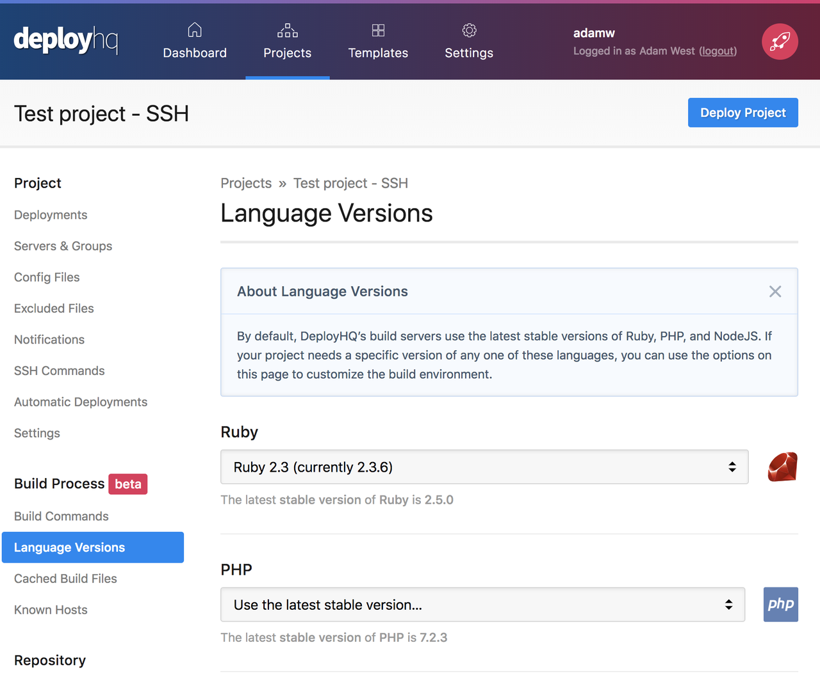Open Build Commands from the sidebar

pos(61,516)
